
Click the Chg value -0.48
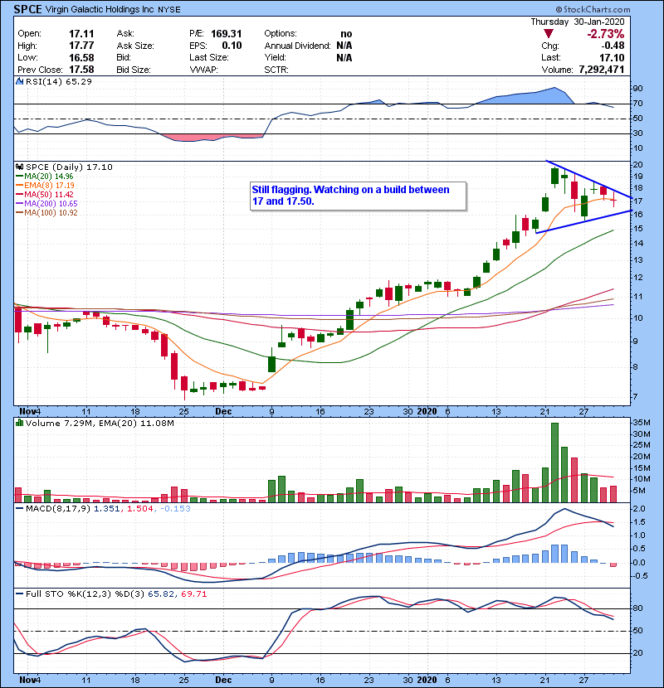(613, 46)
